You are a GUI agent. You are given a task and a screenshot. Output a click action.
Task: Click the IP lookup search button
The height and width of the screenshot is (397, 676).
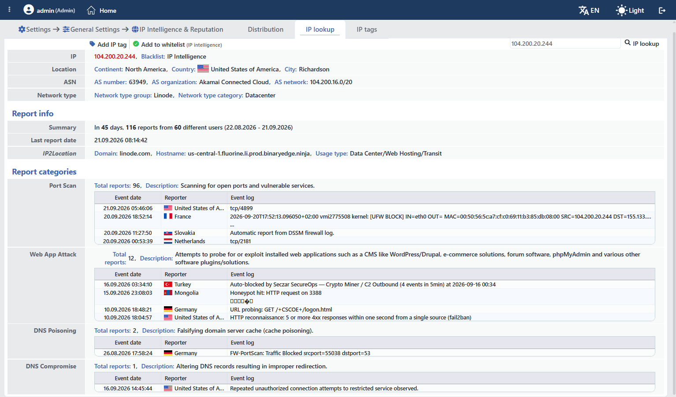tap(642, 43)
